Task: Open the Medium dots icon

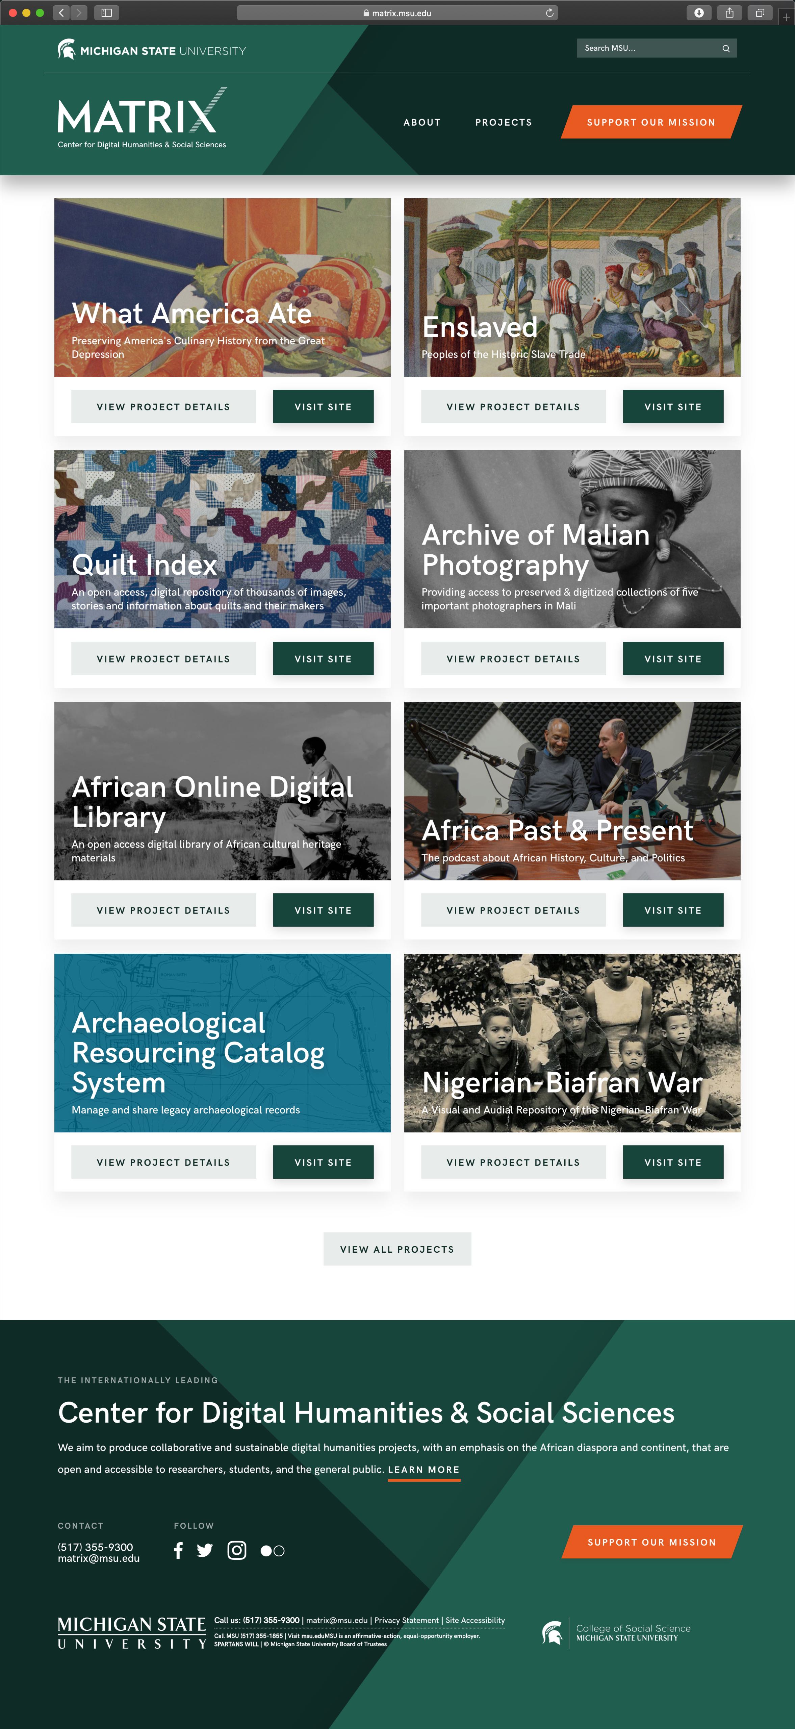Action: (x=273, y=1551)
